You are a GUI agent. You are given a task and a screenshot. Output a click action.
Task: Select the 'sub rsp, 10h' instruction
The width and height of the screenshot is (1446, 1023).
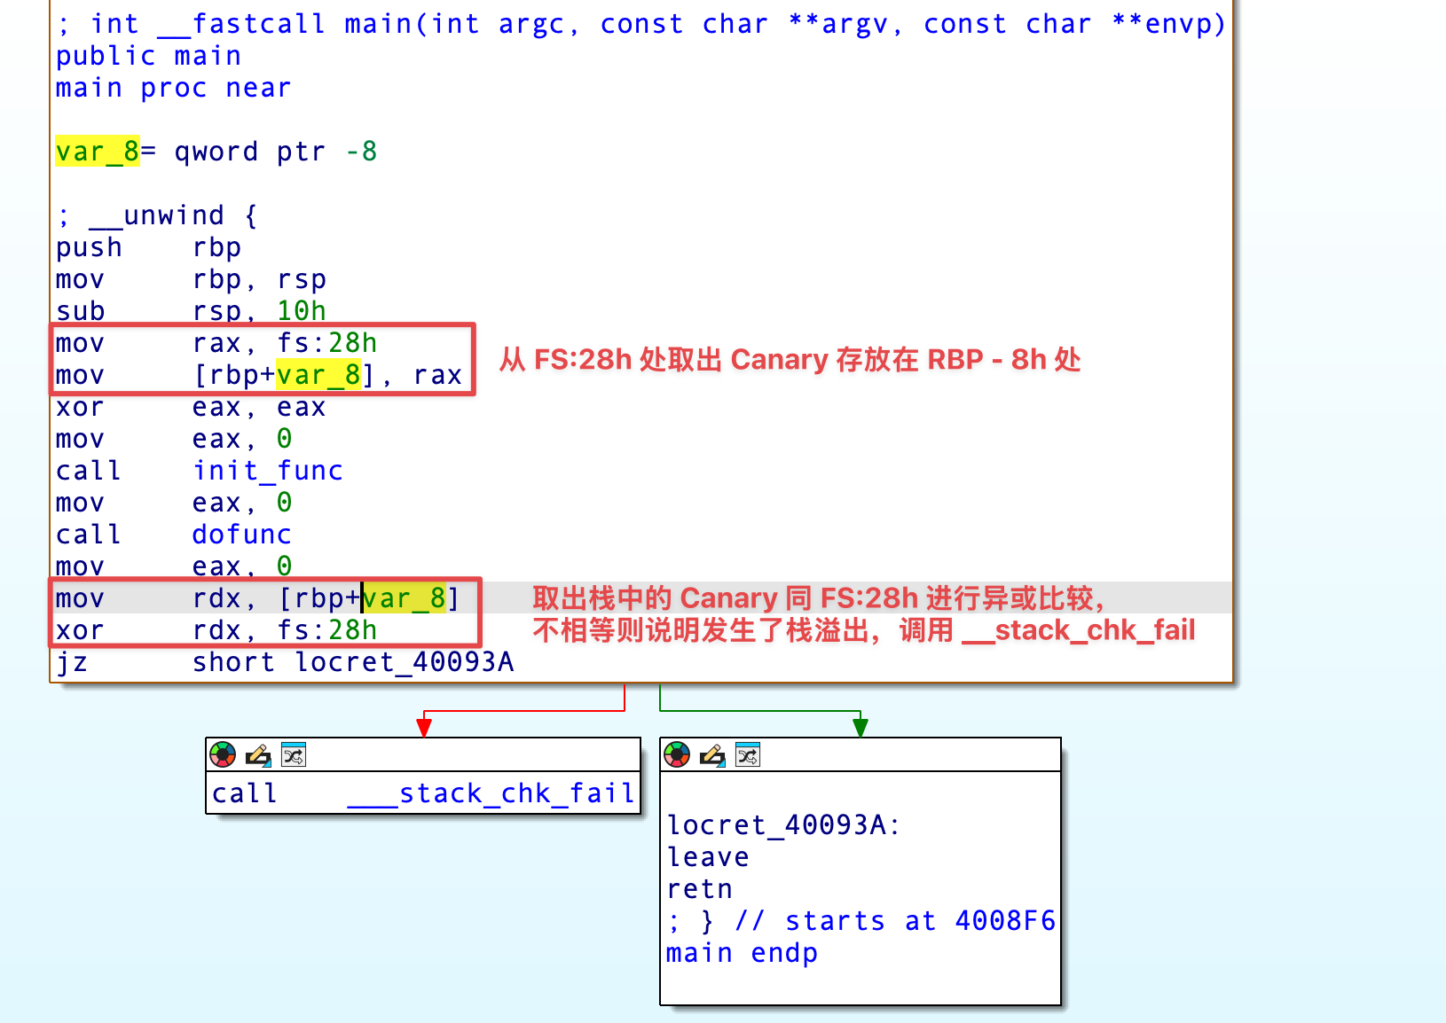click(x=191, y=311)
